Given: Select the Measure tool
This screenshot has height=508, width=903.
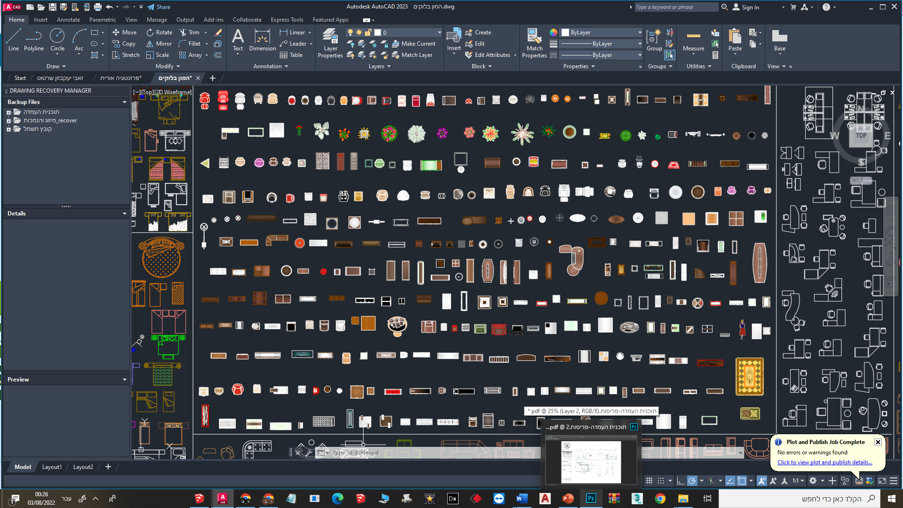Looking at the screenshot, I should 693,42.
